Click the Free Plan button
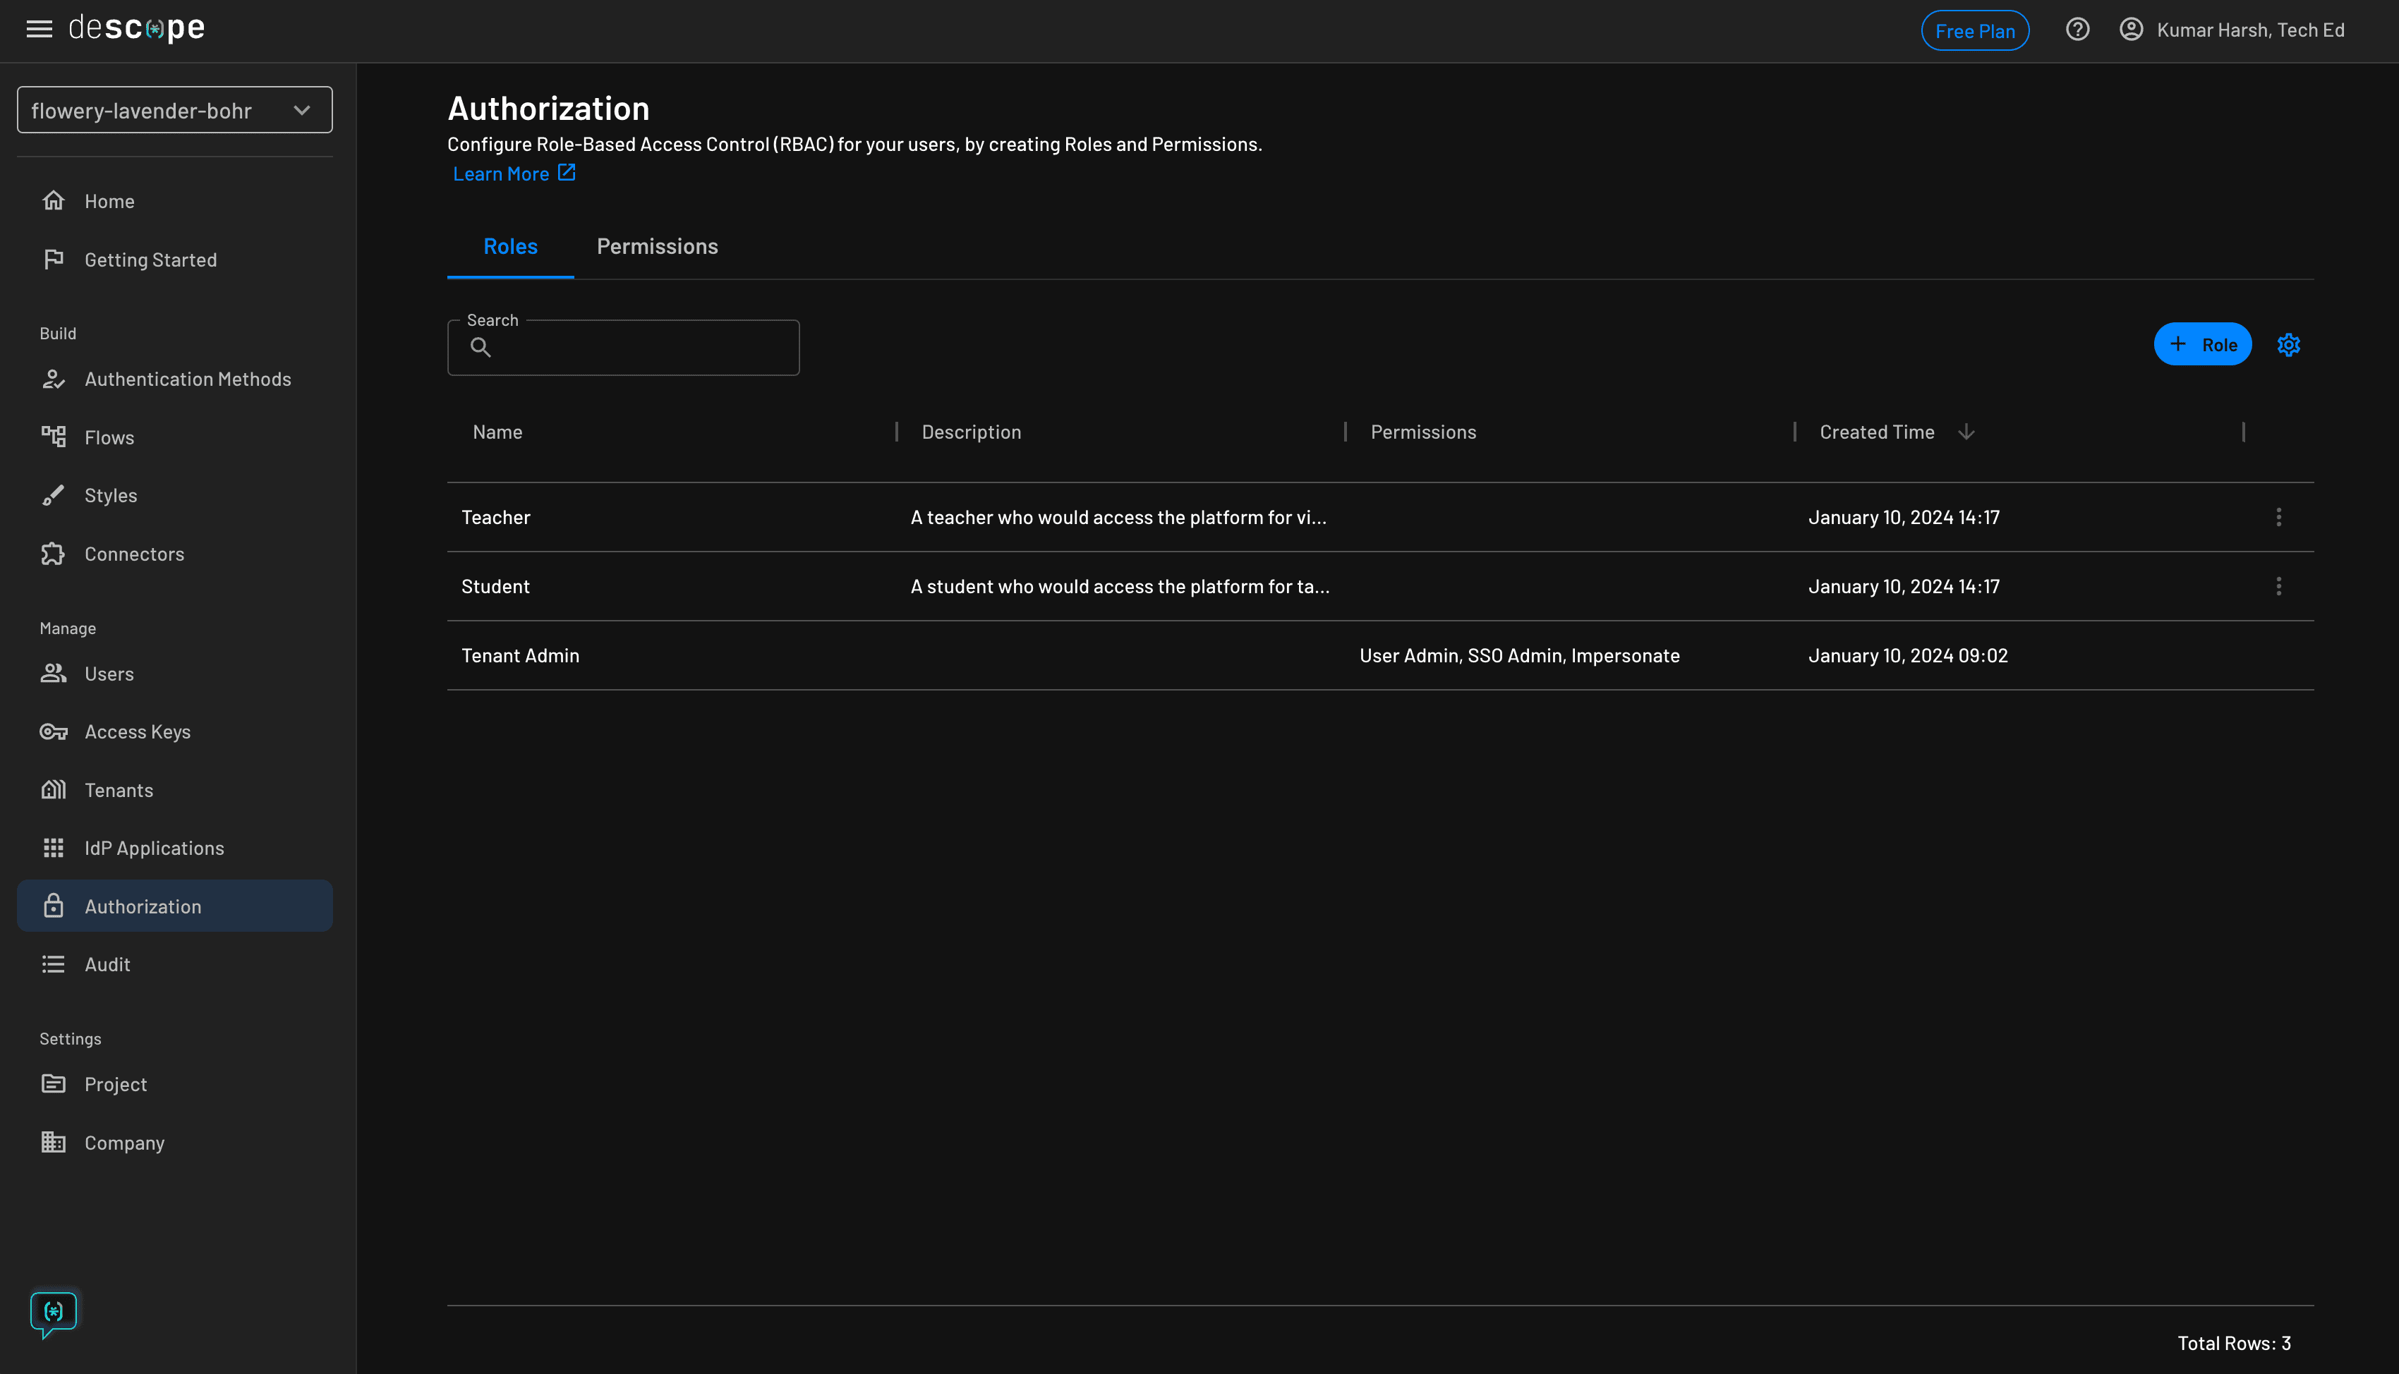The image size is (2399, 1374). pos(1974,31)
